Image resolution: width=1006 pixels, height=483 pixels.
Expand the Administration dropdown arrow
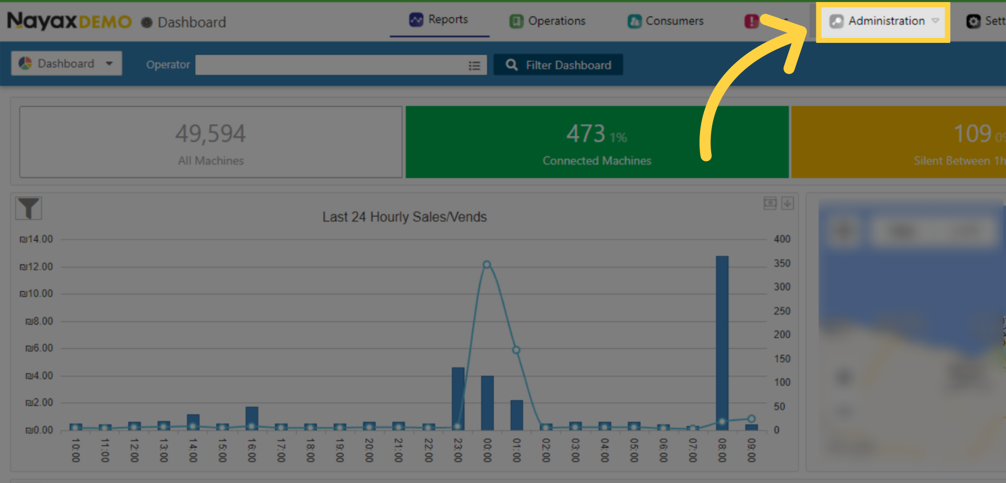coord(935,21)
